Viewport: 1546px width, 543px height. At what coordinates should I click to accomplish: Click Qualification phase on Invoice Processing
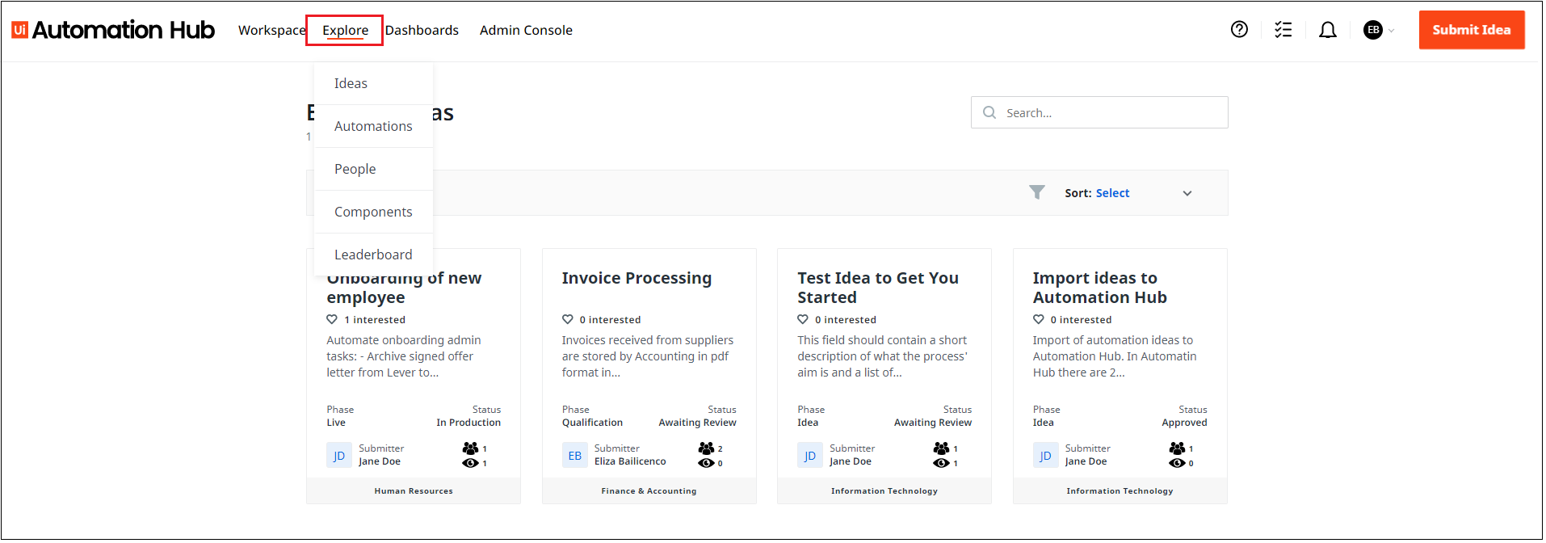[592, 423]
